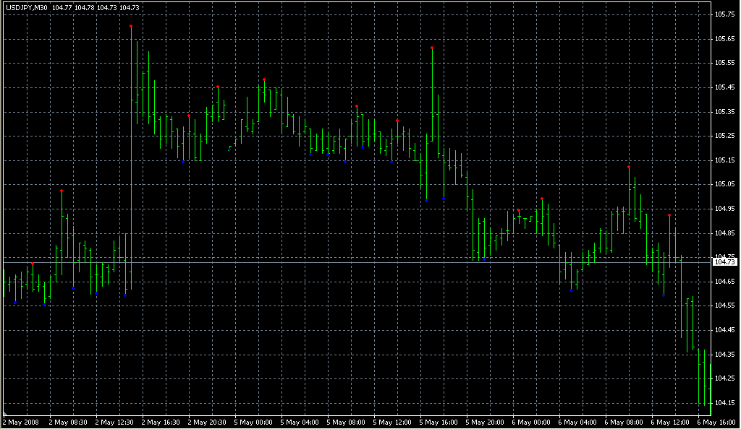Screen dimensions: 741x429
Task: Click the 105.55 price scale label
Action: tap(724, 63)
